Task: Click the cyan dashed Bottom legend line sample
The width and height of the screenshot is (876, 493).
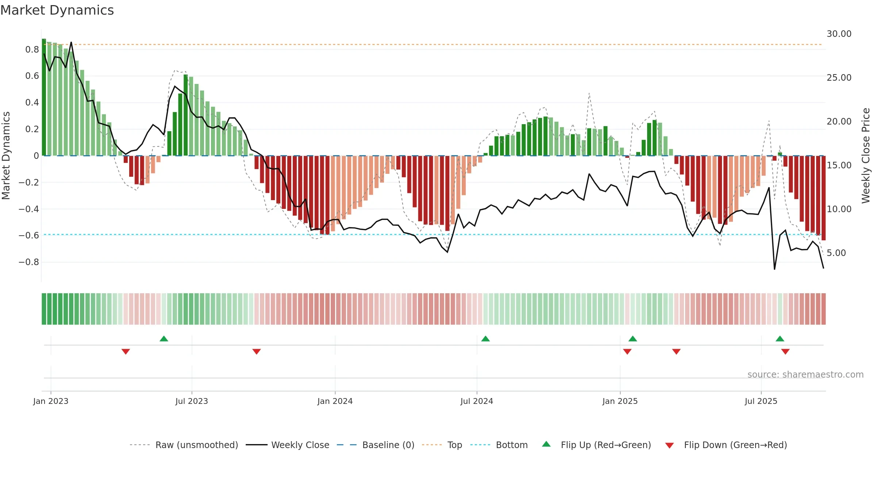Action: click(480, 445)
